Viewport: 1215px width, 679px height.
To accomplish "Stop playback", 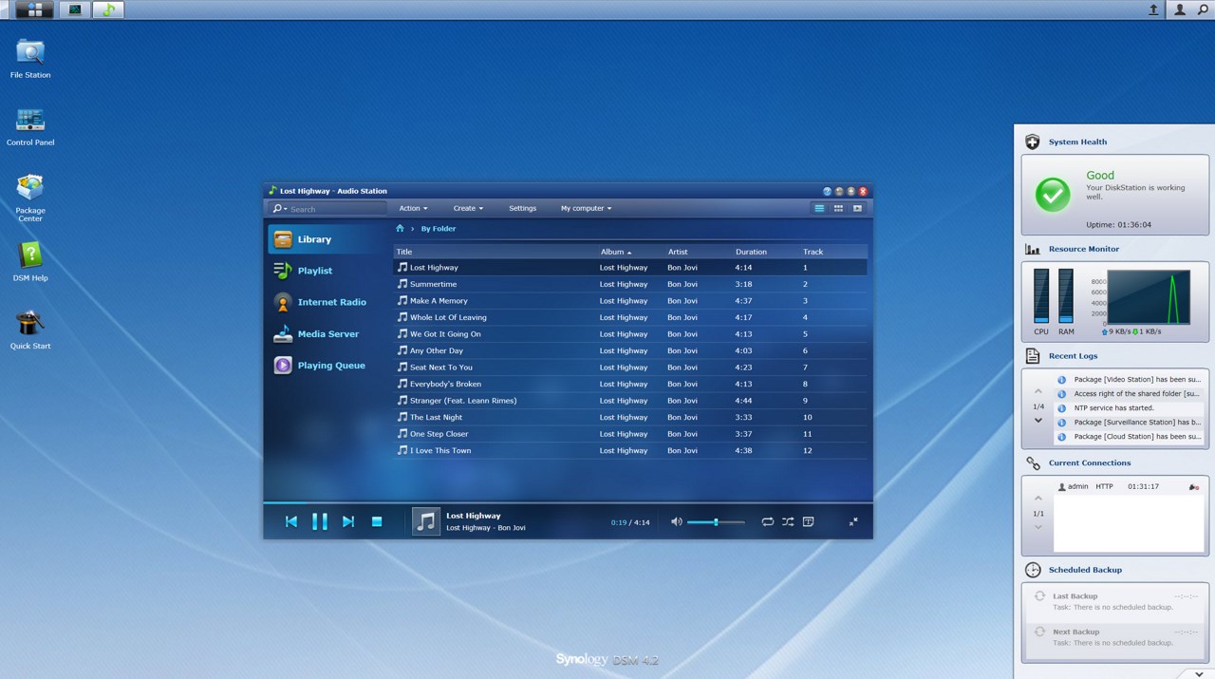I will 377,521.
